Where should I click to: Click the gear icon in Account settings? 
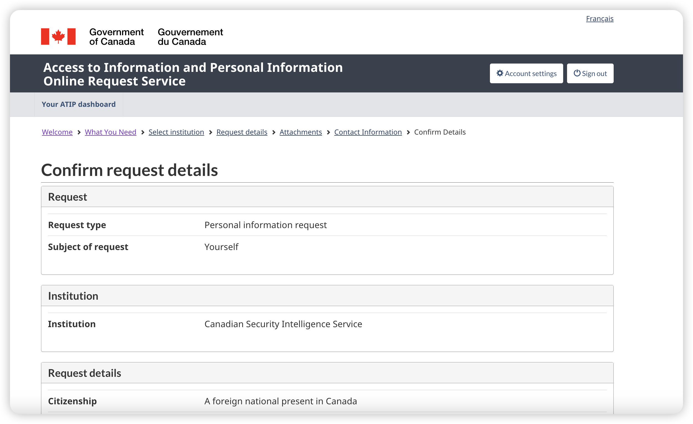500,73
